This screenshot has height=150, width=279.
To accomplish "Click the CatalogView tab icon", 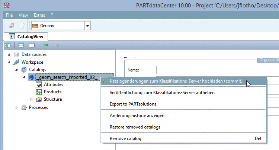I will [x=12, y=37].
